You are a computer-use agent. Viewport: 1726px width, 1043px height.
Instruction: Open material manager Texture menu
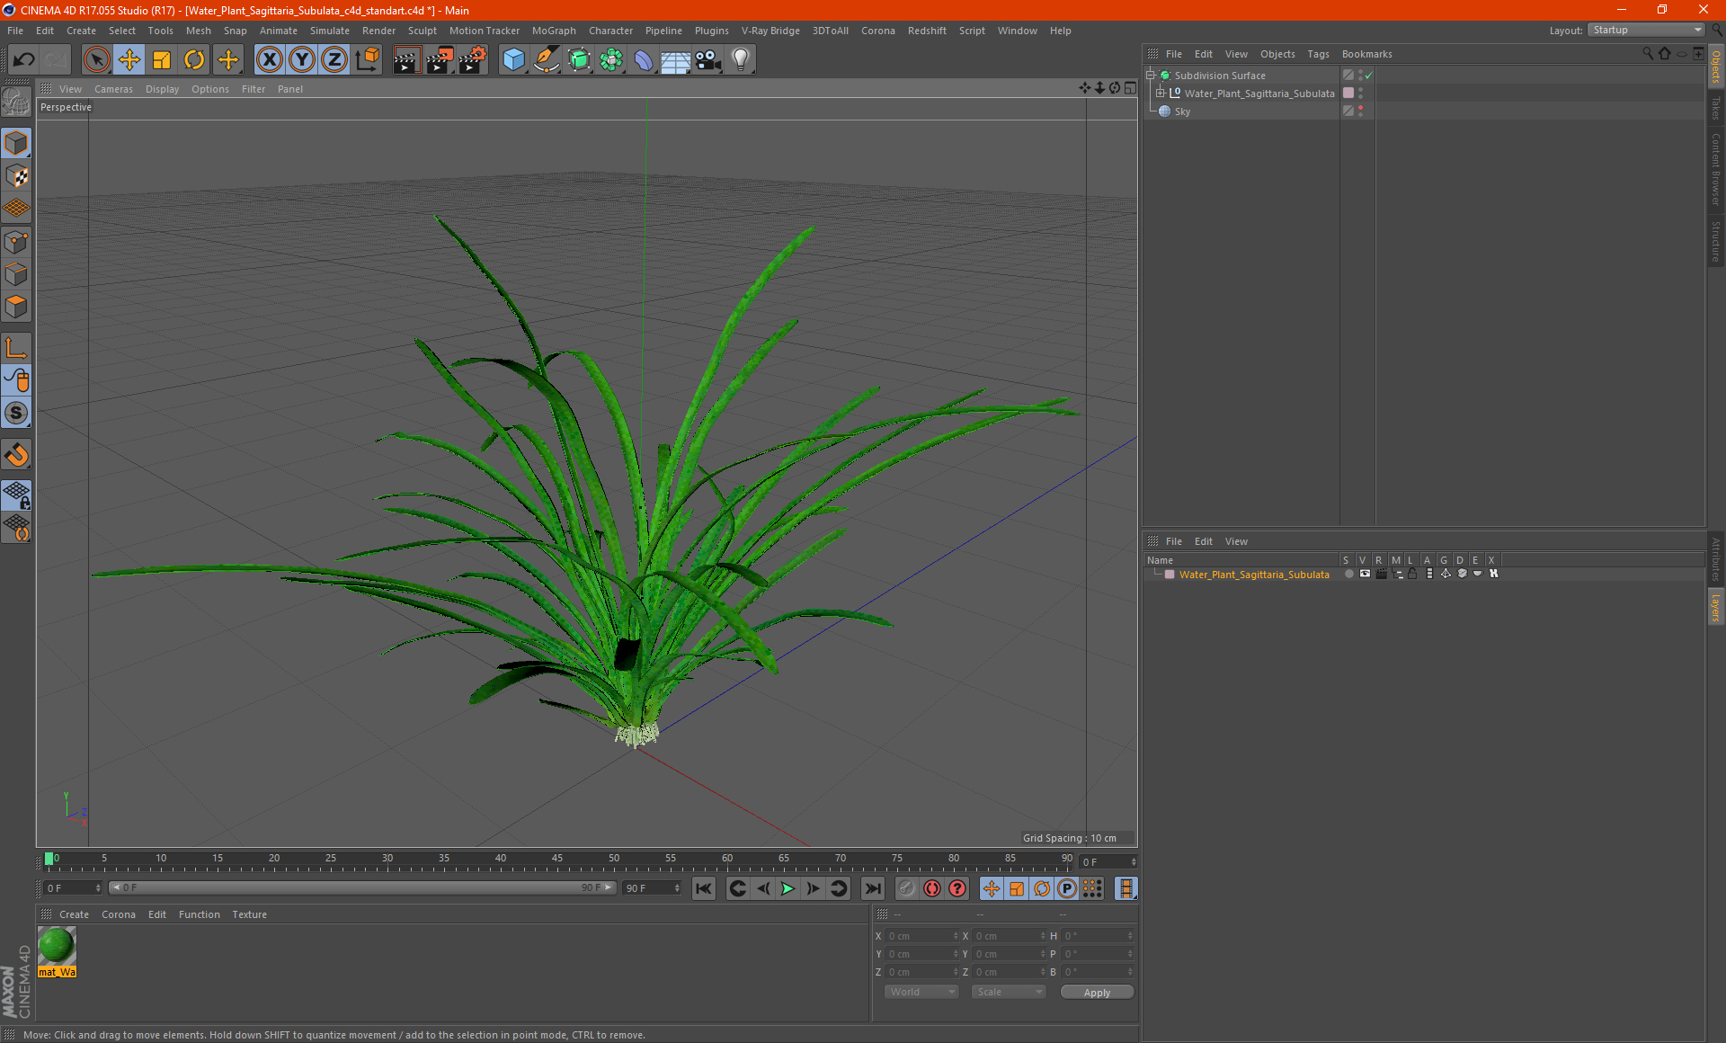(249, 914)
